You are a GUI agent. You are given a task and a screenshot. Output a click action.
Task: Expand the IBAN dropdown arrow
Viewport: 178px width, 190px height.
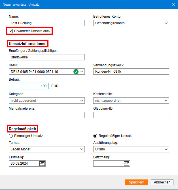(x=82, y=71)
